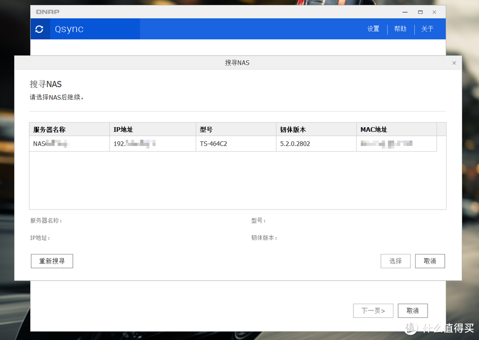Click the Qsync sync icon in the header
The height and width of the screenshot is (340, 479).
click(40, 28)
